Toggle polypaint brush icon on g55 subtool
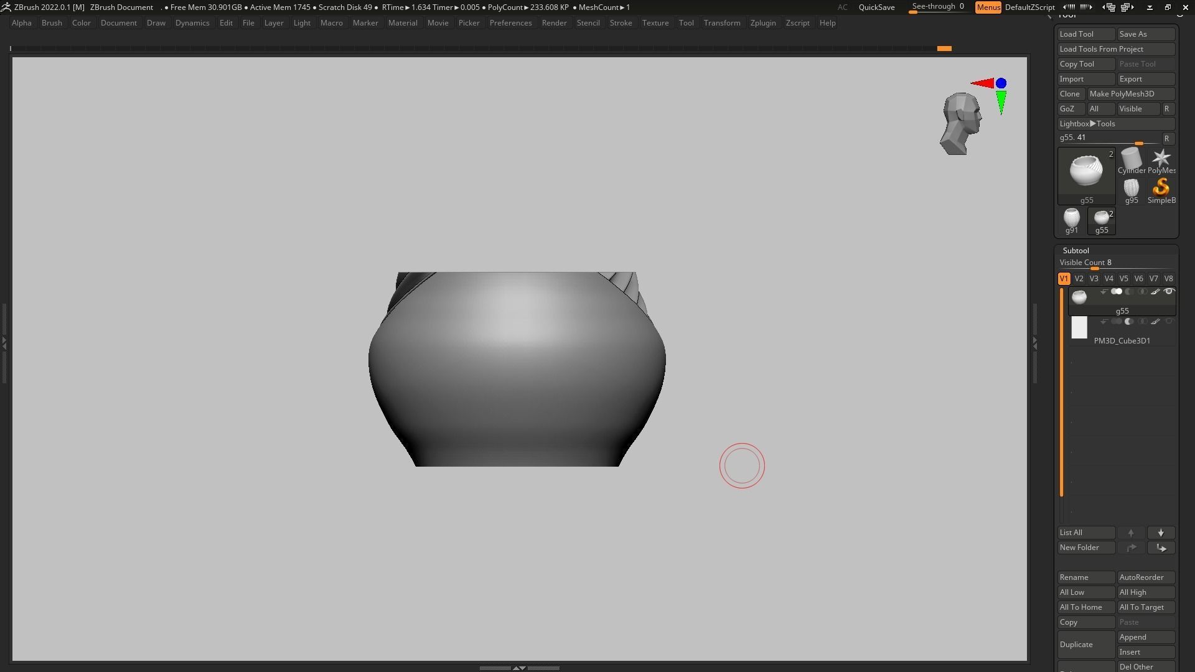The height and width of the screenshot is (672, 1195). click(x=1155, y=292)
